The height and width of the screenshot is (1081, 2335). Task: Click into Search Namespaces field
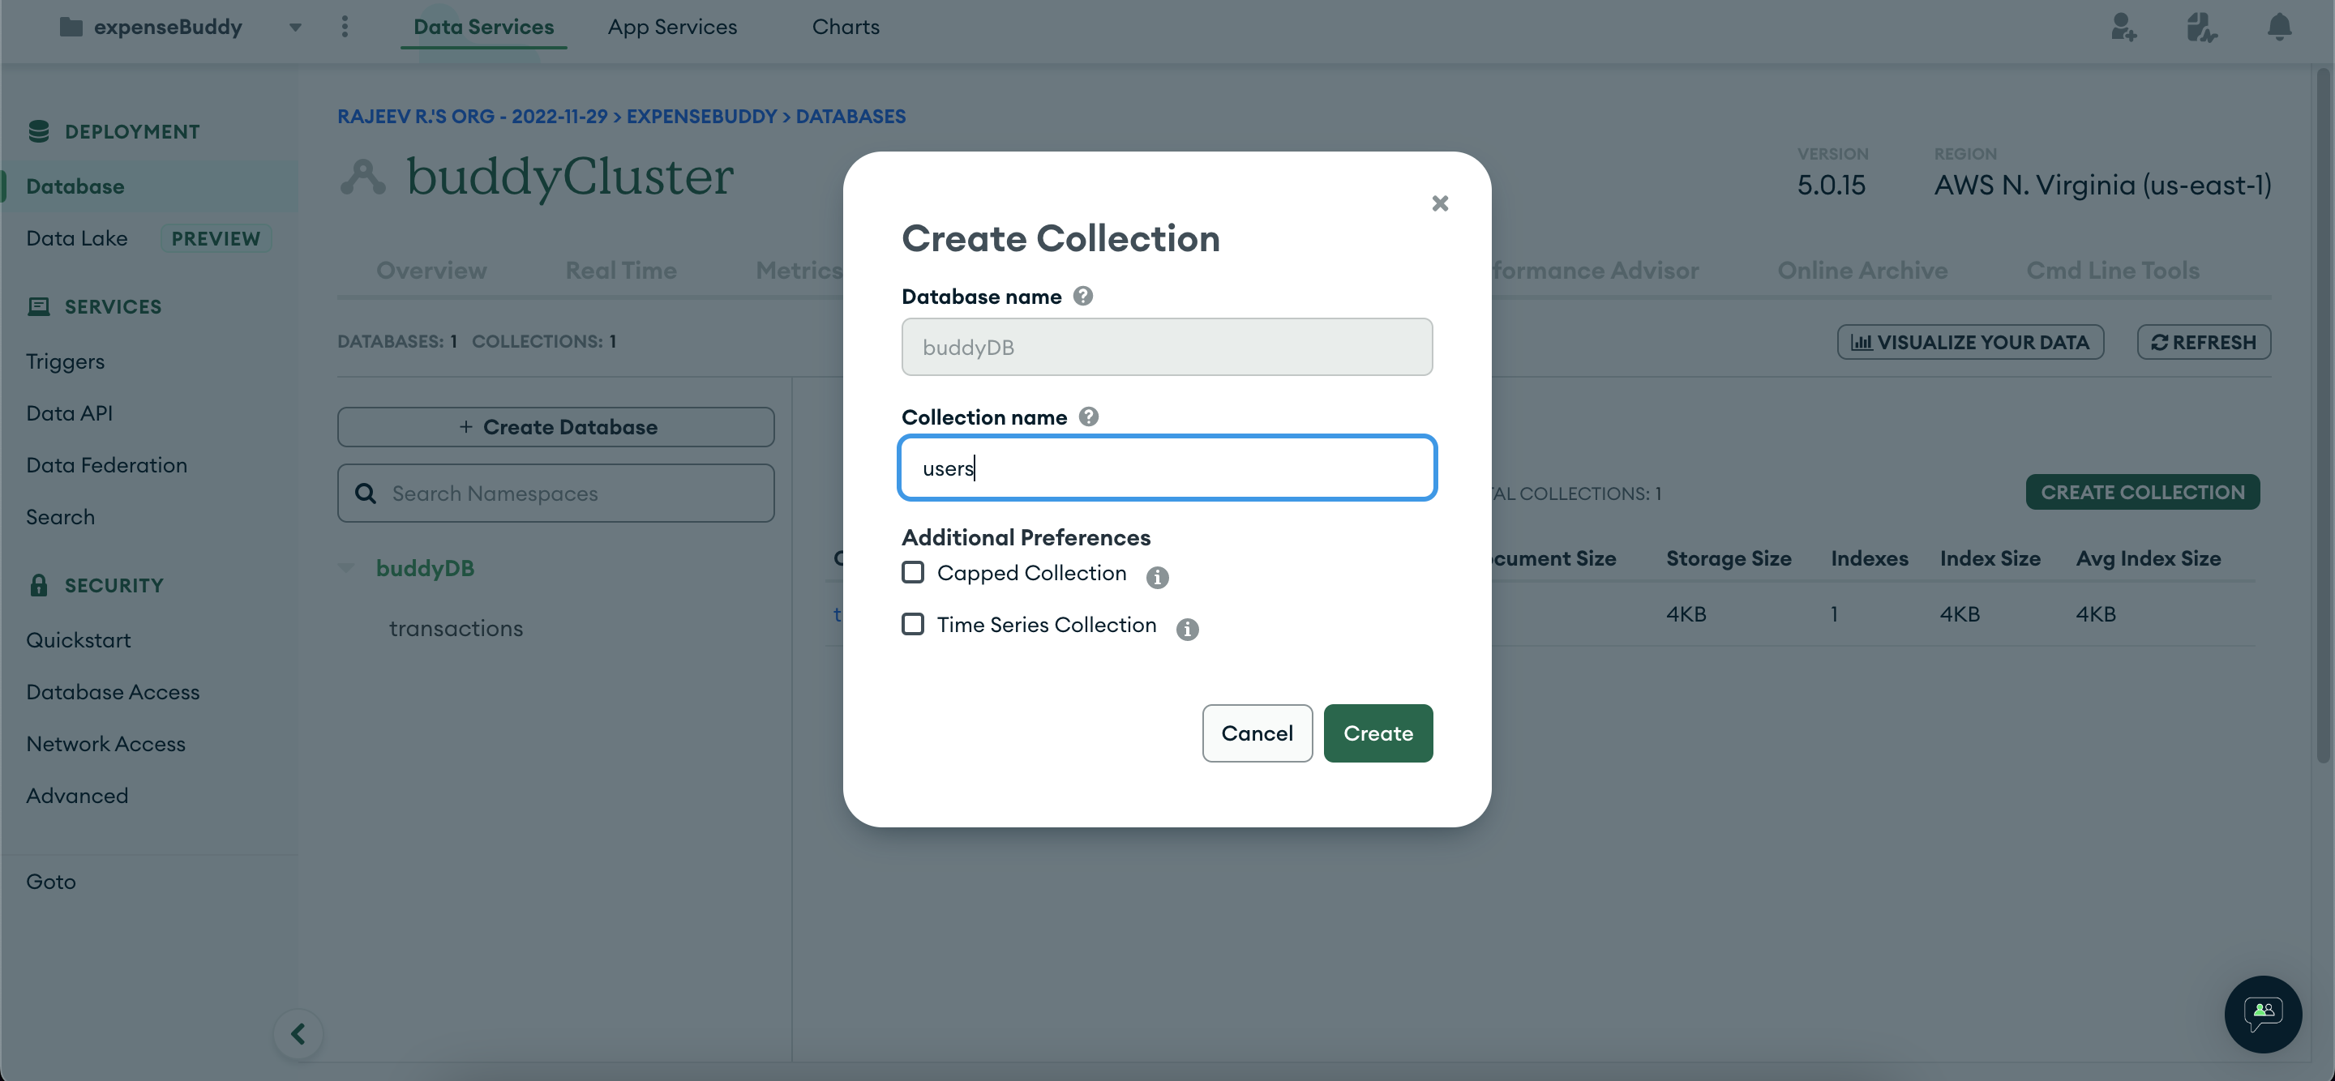[x=555, y=493]
